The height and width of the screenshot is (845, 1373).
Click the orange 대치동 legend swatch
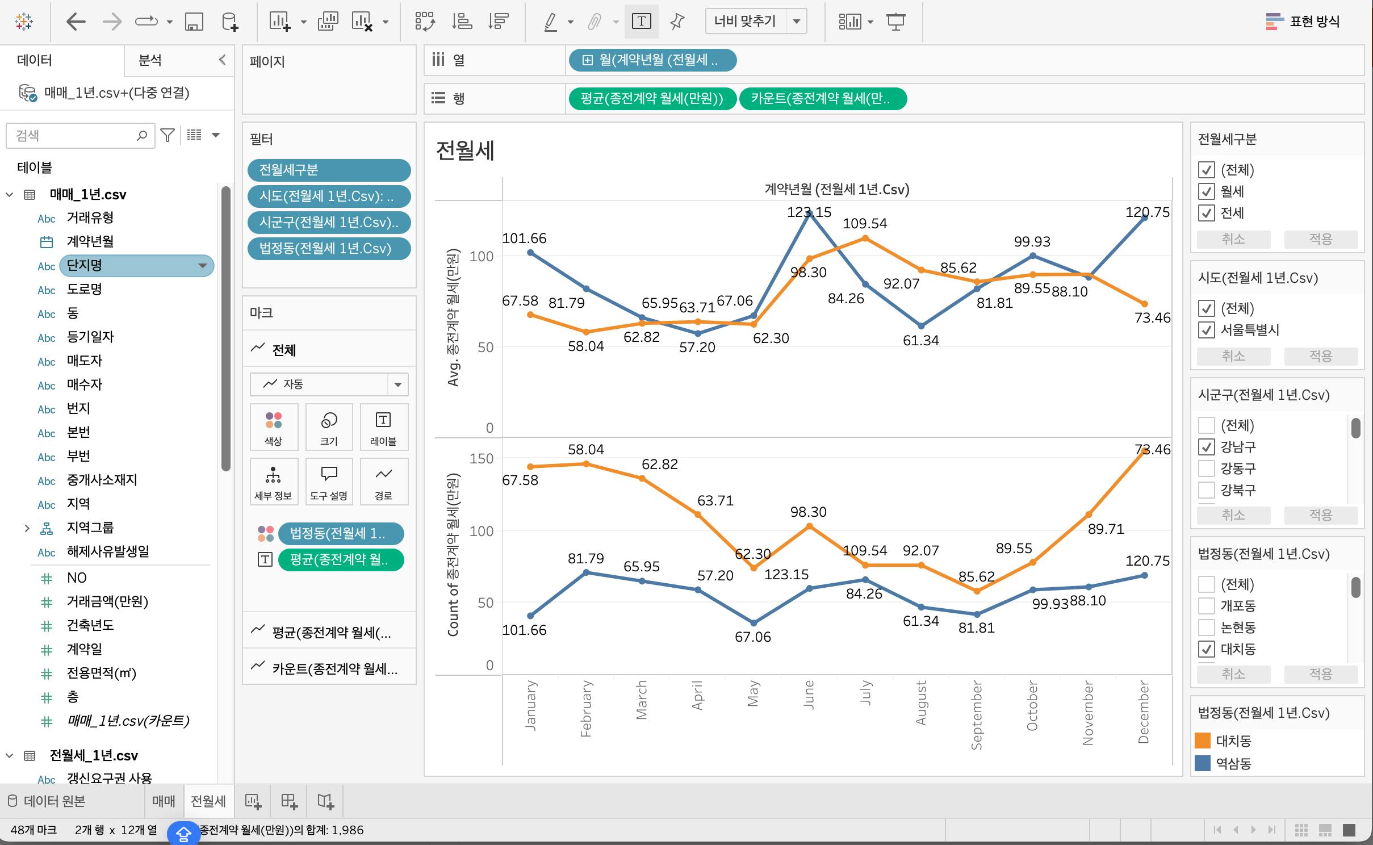coord(1203,741)
